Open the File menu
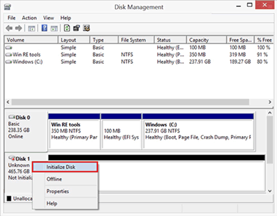Viewport: 277px width, 216px height. click(x=12, y=18)
